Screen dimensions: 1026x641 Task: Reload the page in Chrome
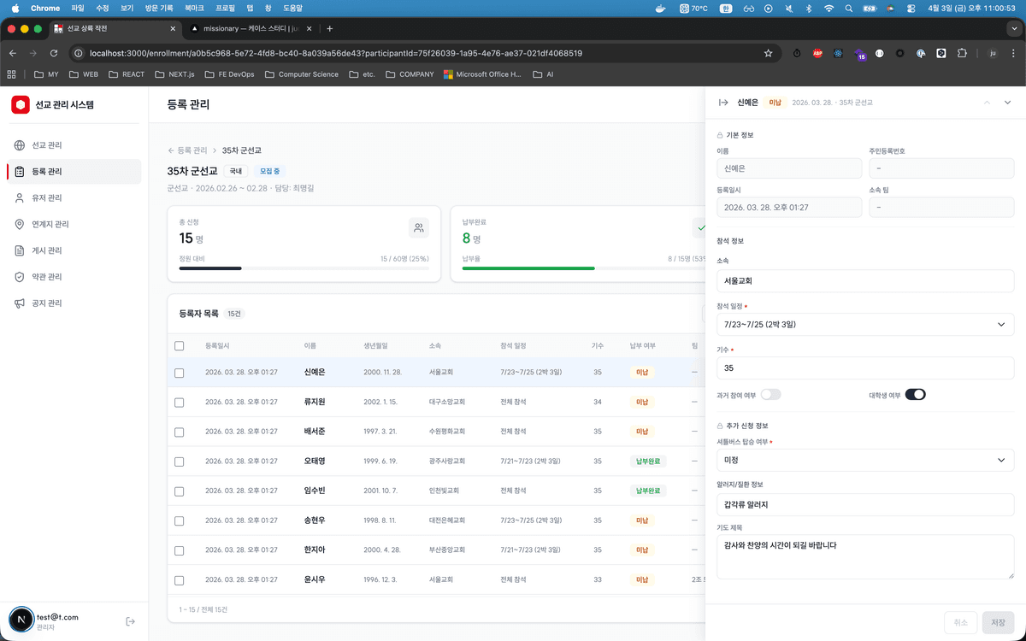pyautogui.click(x=54, y=53)
